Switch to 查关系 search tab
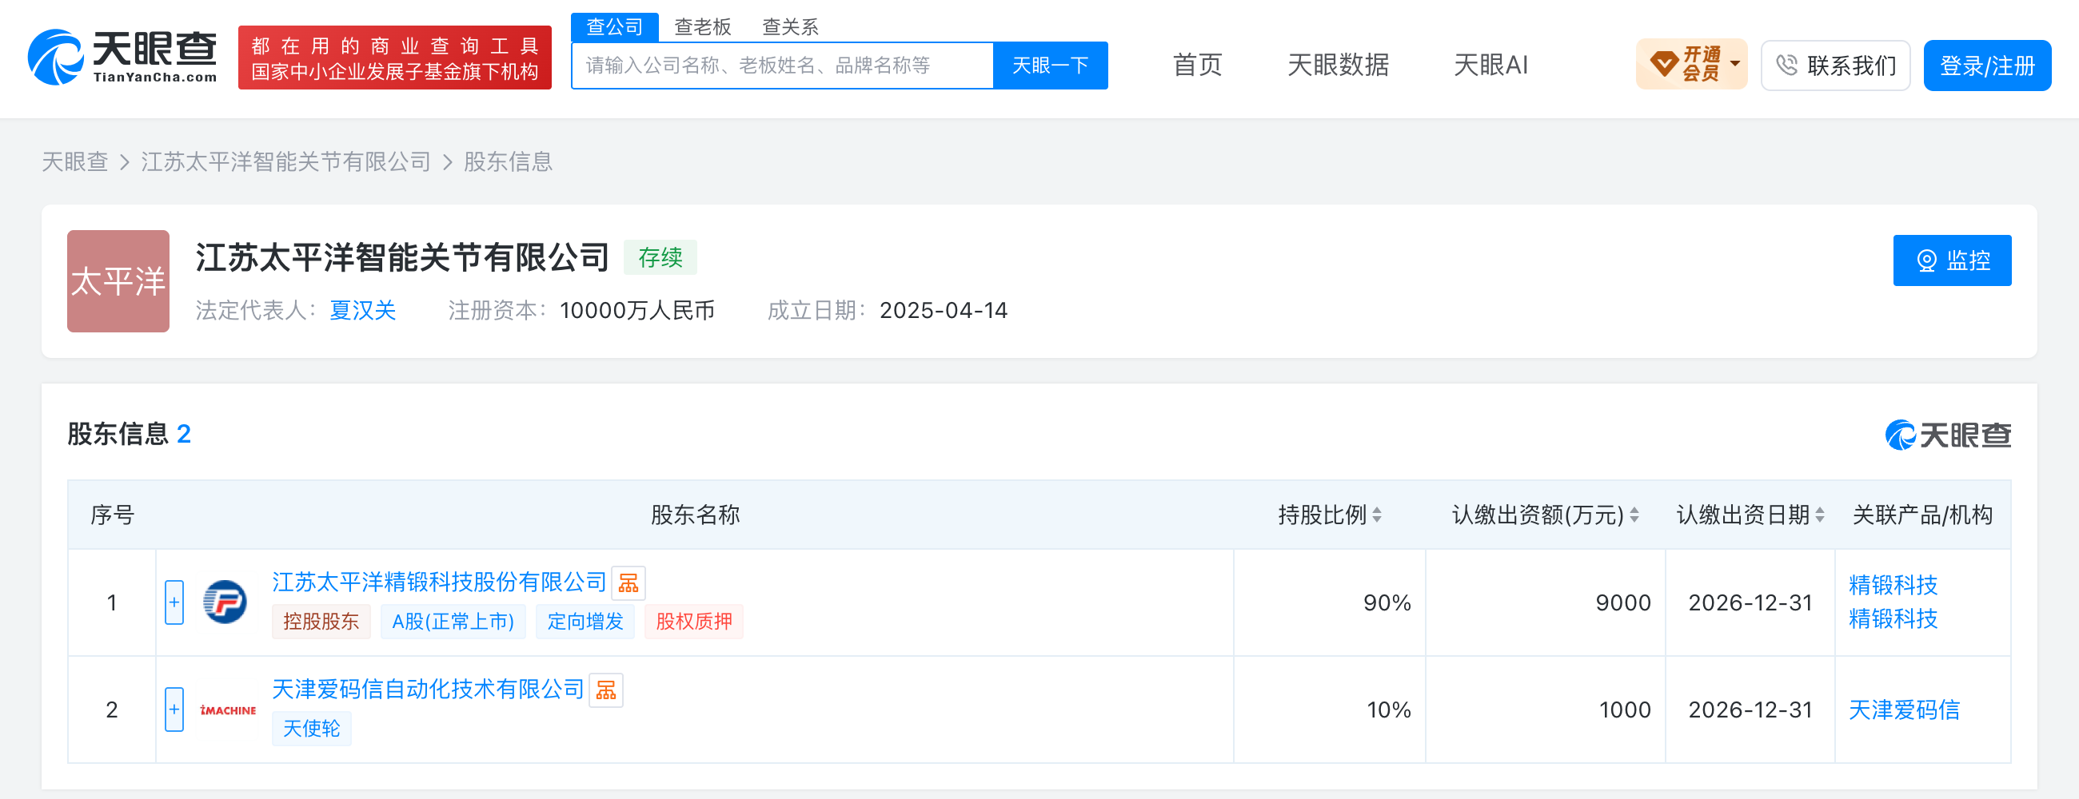Screen dimensions: 2079x799 (790, 26)
